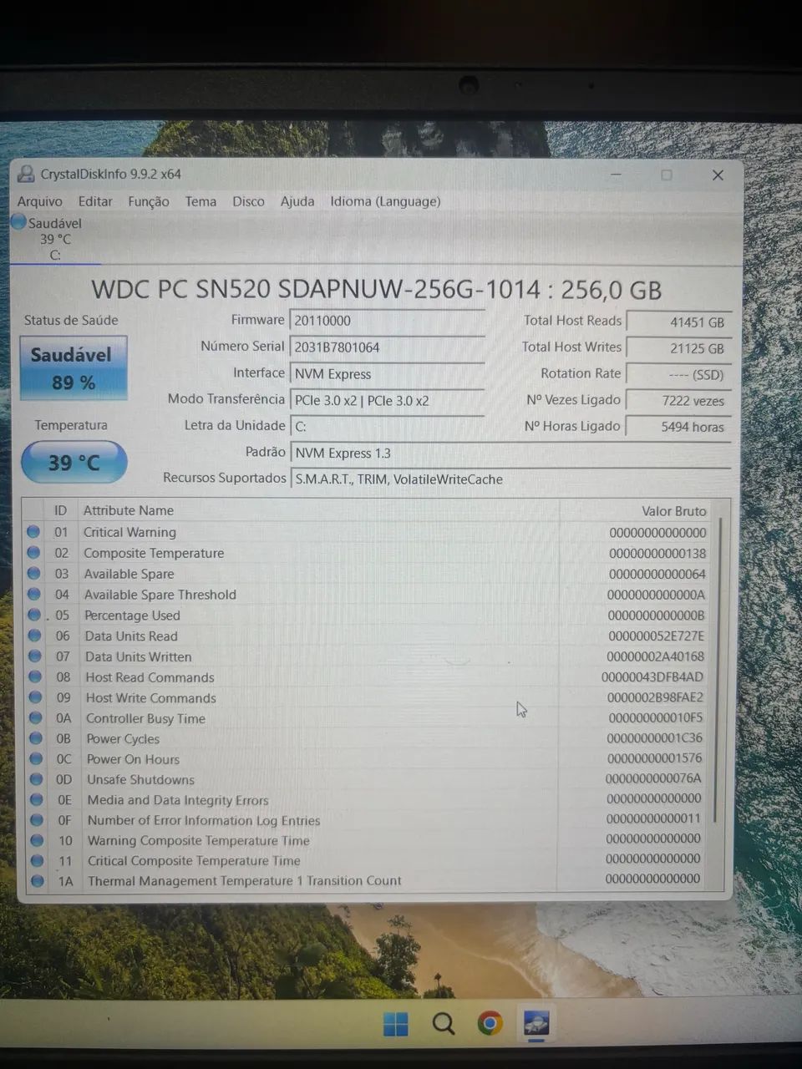Click the status icon for Thermal Management Temperature 1

[x=38, y=881]
